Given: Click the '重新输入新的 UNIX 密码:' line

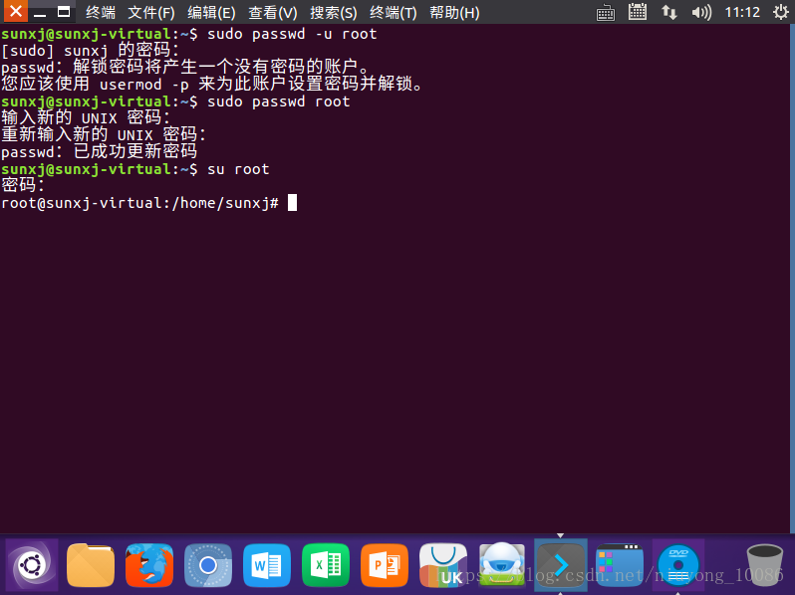Looking at the screenshot, I should pos(104,134).
